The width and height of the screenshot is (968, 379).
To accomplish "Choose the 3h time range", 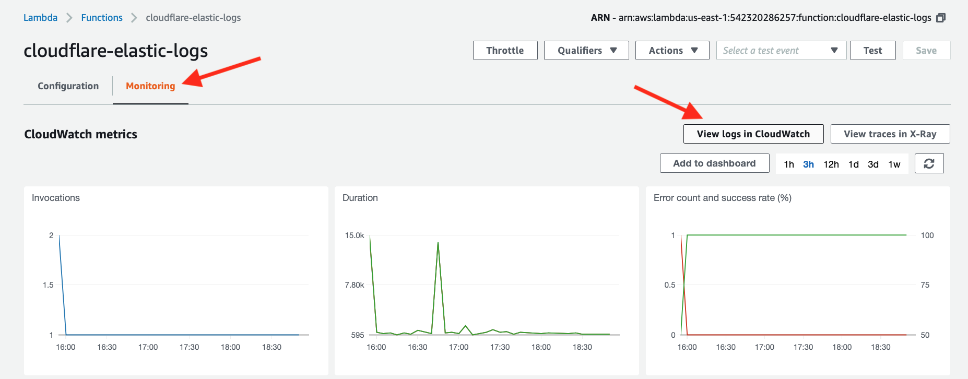I will [808, 164].
